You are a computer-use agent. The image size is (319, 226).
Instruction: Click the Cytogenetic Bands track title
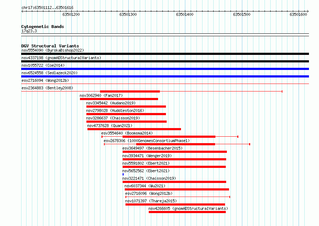tap(43, 27)
